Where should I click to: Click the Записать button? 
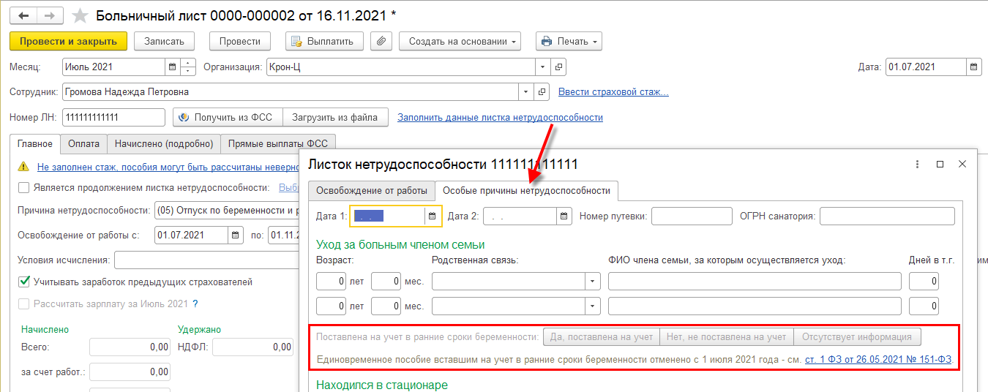point(164,42)
